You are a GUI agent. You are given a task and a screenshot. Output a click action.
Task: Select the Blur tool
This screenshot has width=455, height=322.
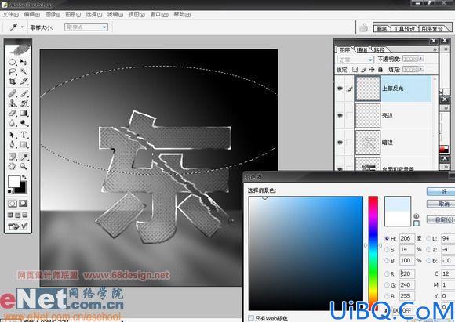(x=12, y=123)
